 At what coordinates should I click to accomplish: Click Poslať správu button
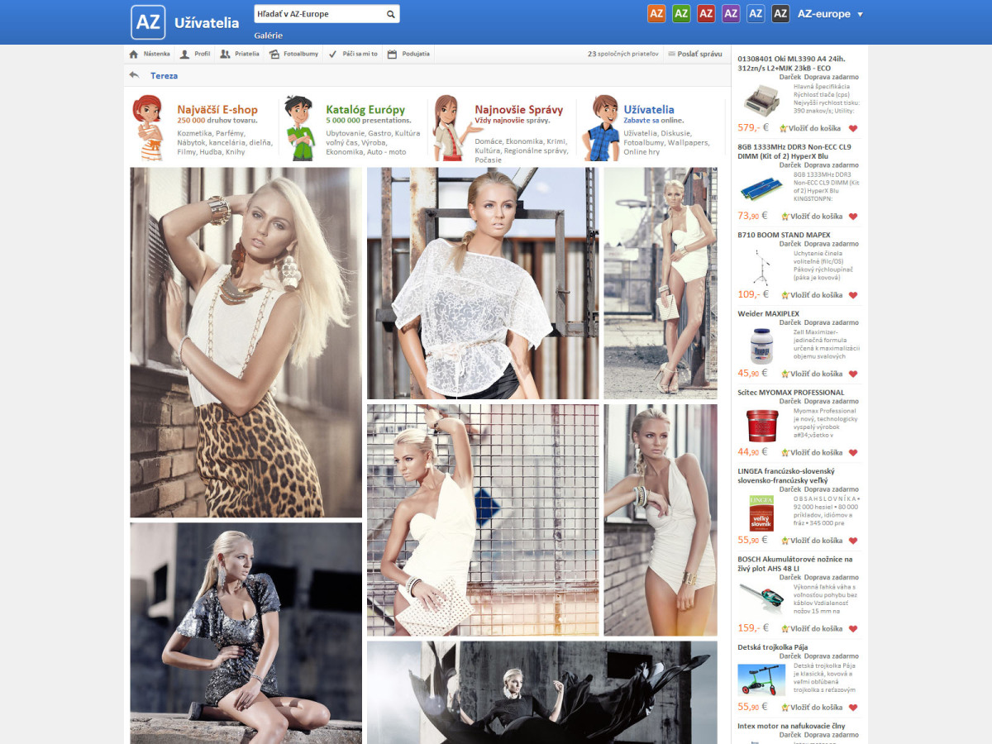(695, 54)
